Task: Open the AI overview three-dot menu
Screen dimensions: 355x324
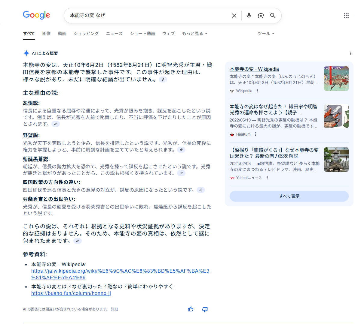Action: (x=351, y=53)
